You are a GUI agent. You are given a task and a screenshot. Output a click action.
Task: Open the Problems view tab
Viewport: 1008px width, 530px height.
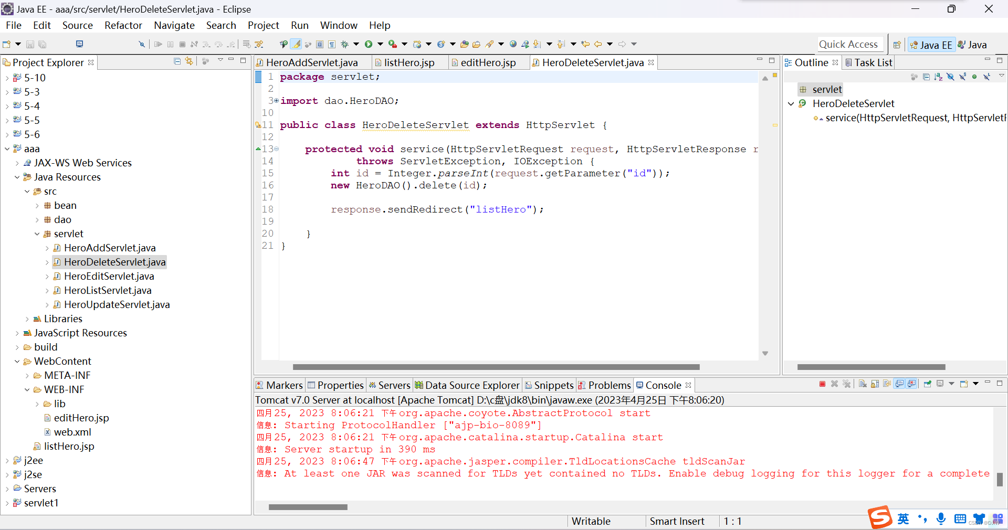pyautogui.click(x=605, y=385)
